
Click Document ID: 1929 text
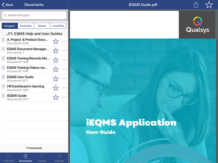pos(18,90)
